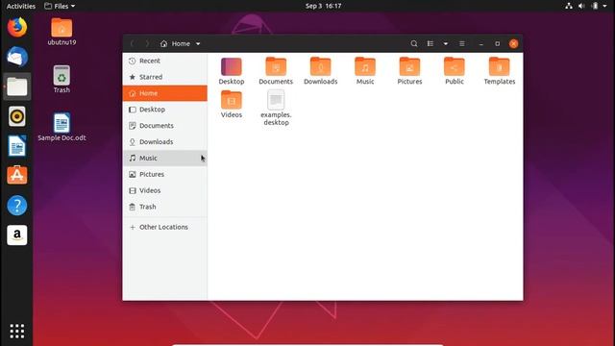Click the ubutnu19 desktop folder
Screen dimensions: 615x346
[61, 32]
